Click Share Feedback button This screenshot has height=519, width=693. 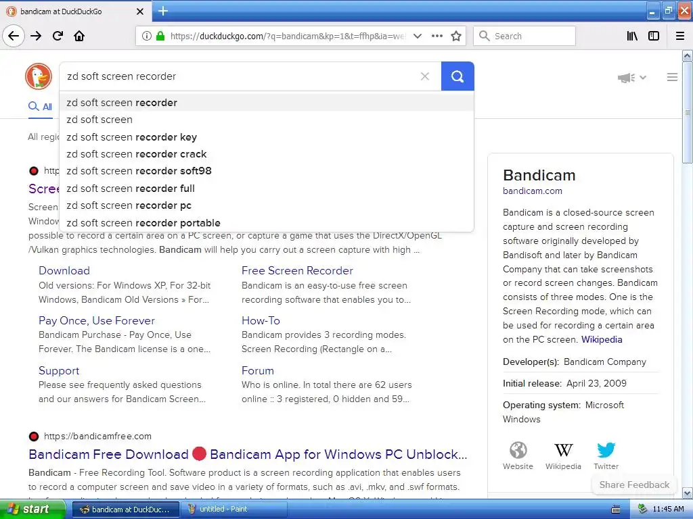[634, 485]
